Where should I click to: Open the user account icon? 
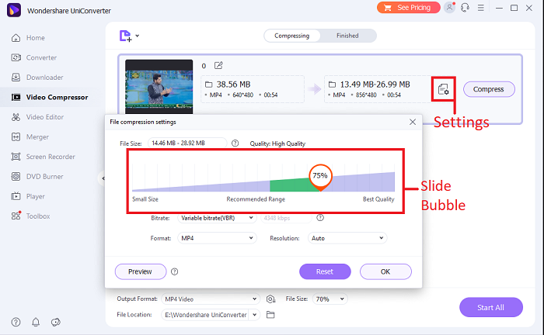tap(450, 8)
